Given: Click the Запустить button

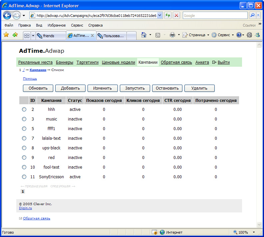Looking at the screenshot, I should click(134, 88).
